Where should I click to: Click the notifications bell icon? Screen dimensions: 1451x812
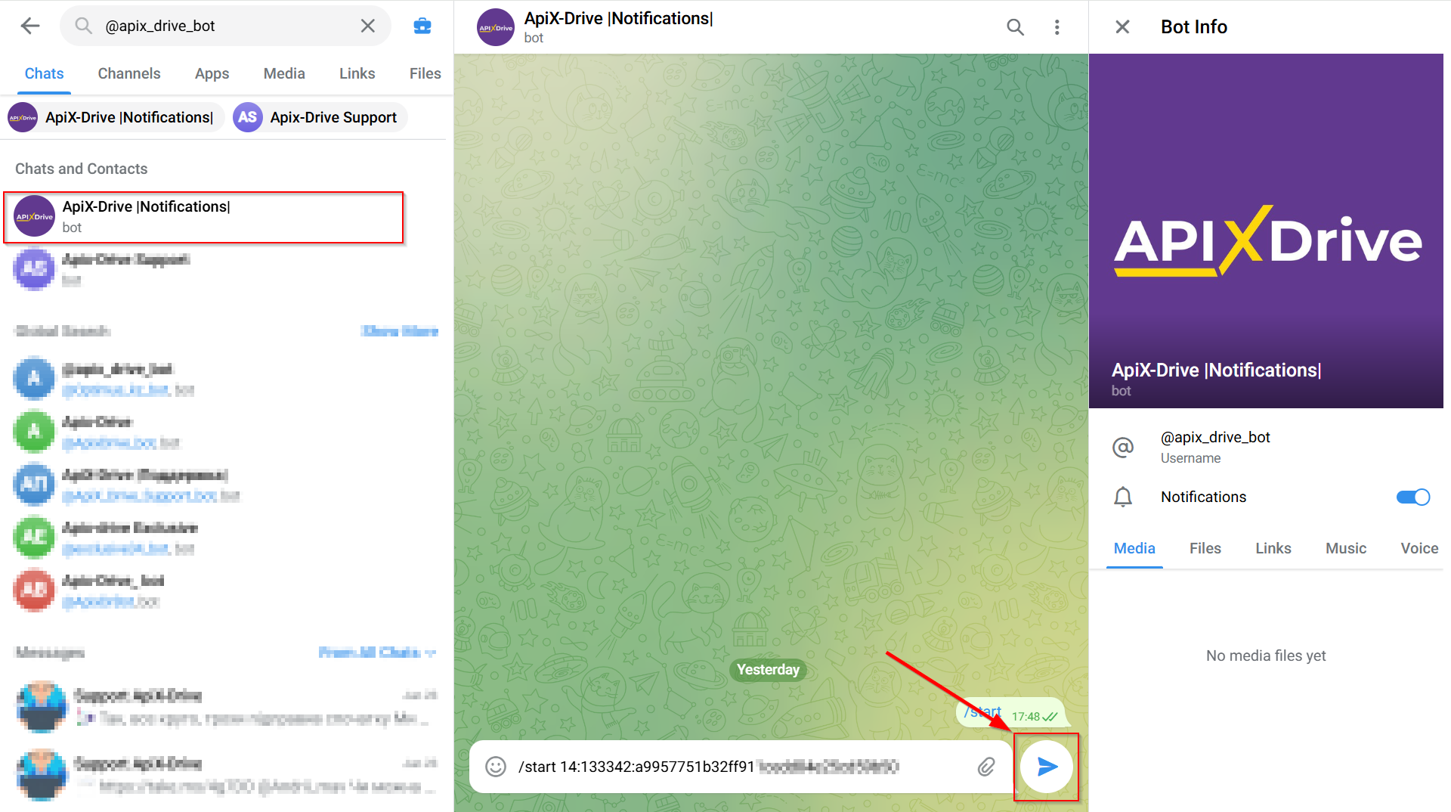pyautogui.click(x=1123, y=497)
